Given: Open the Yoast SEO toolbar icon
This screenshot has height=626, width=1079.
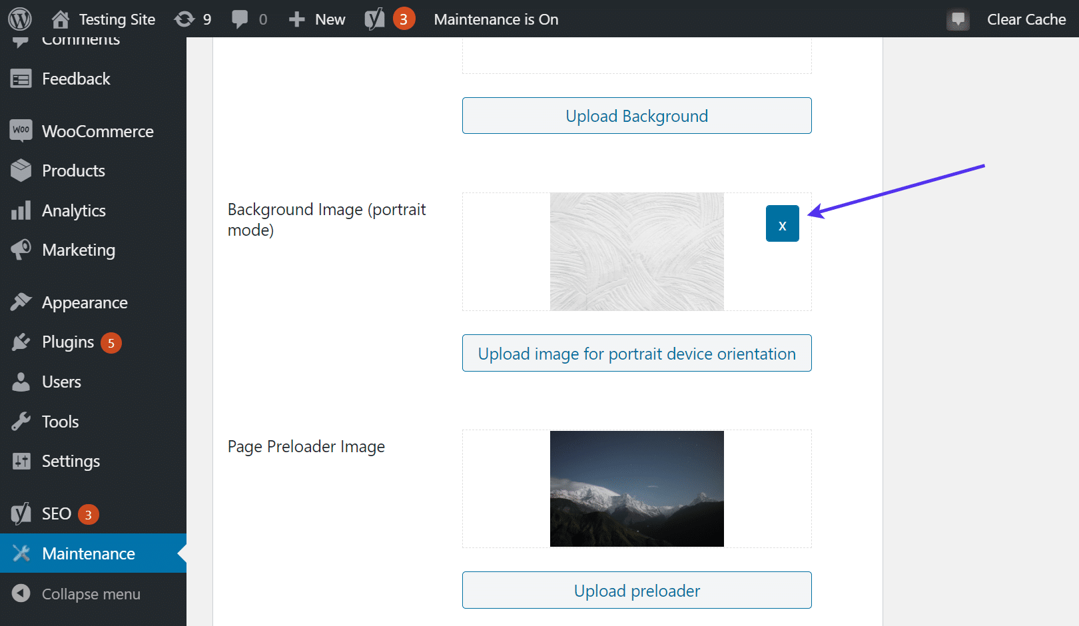Looking at the screenshot, I should [374, 19].
